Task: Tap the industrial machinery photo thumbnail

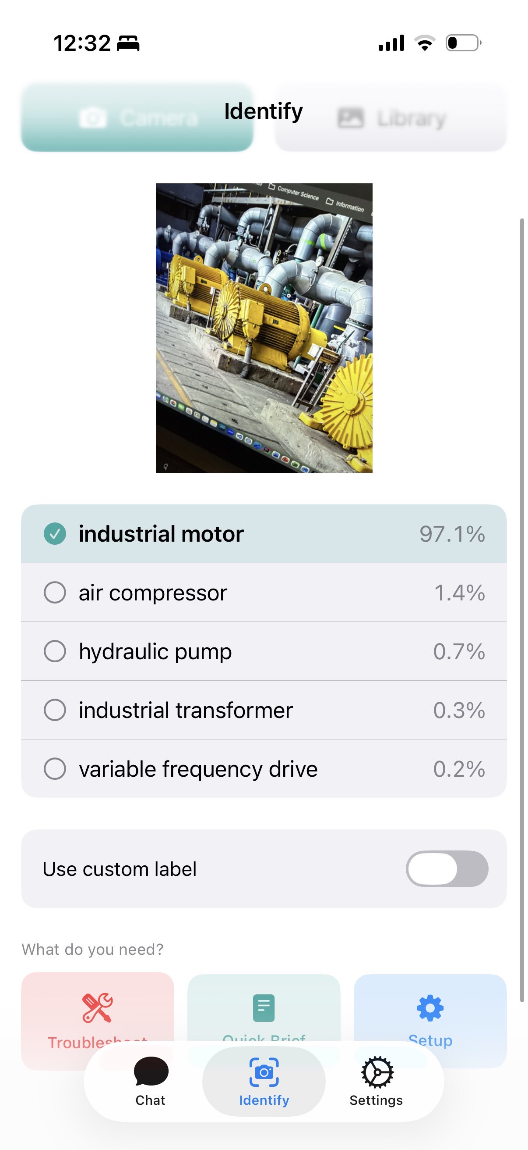Action: point(264,328)
